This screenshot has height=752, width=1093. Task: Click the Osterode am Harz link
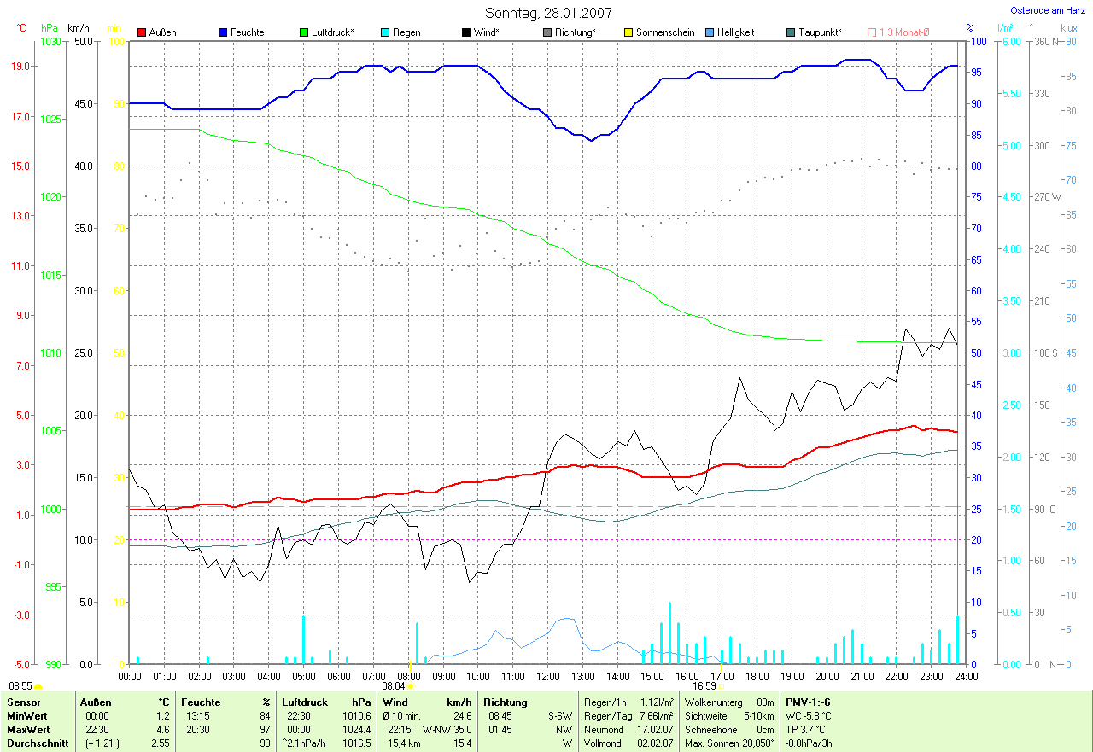coord(1048,11)
